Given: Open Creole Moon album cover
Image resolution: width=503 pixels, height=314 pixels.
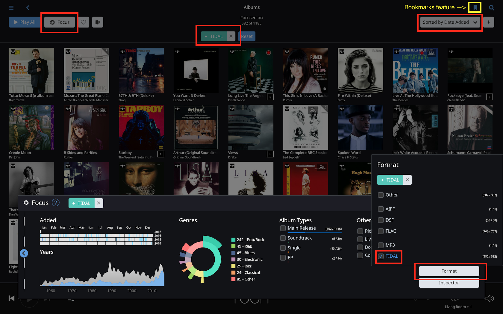Looking at the screenshot, I should (x=32, y=127).
